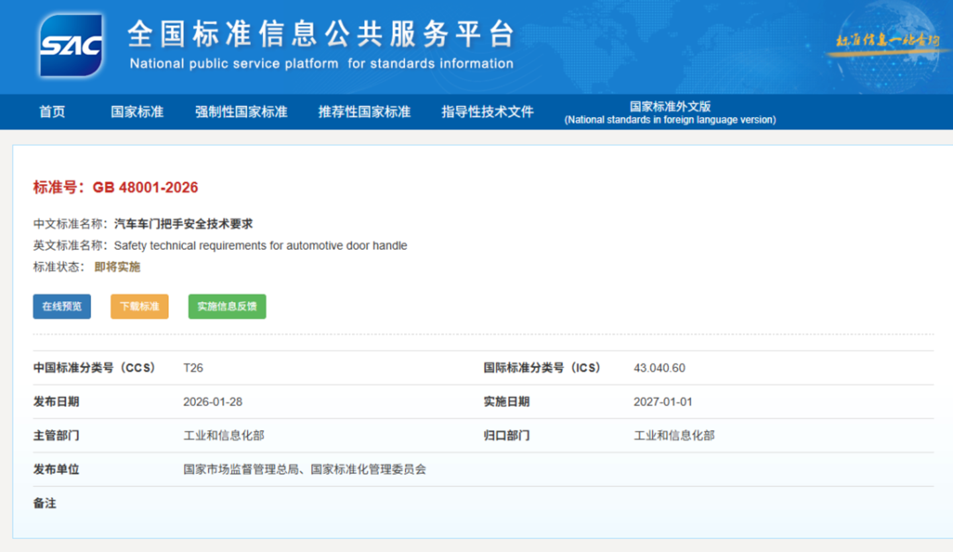Click the 备注 row label

tap(45, 503)
